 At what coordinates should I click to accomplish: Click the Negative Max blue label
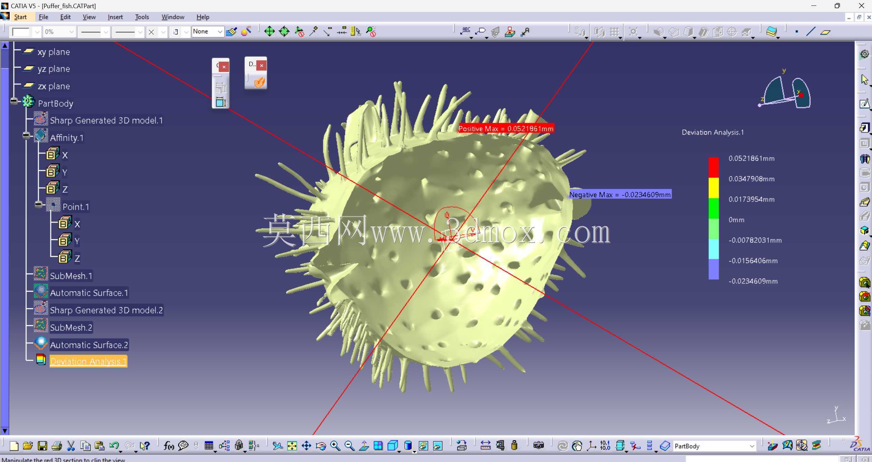pos(620,194)
